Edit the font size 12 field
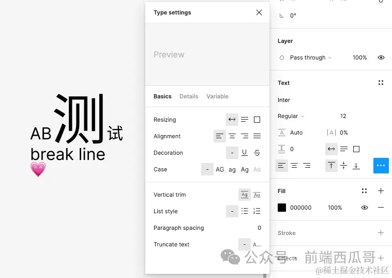 [343, 116]
